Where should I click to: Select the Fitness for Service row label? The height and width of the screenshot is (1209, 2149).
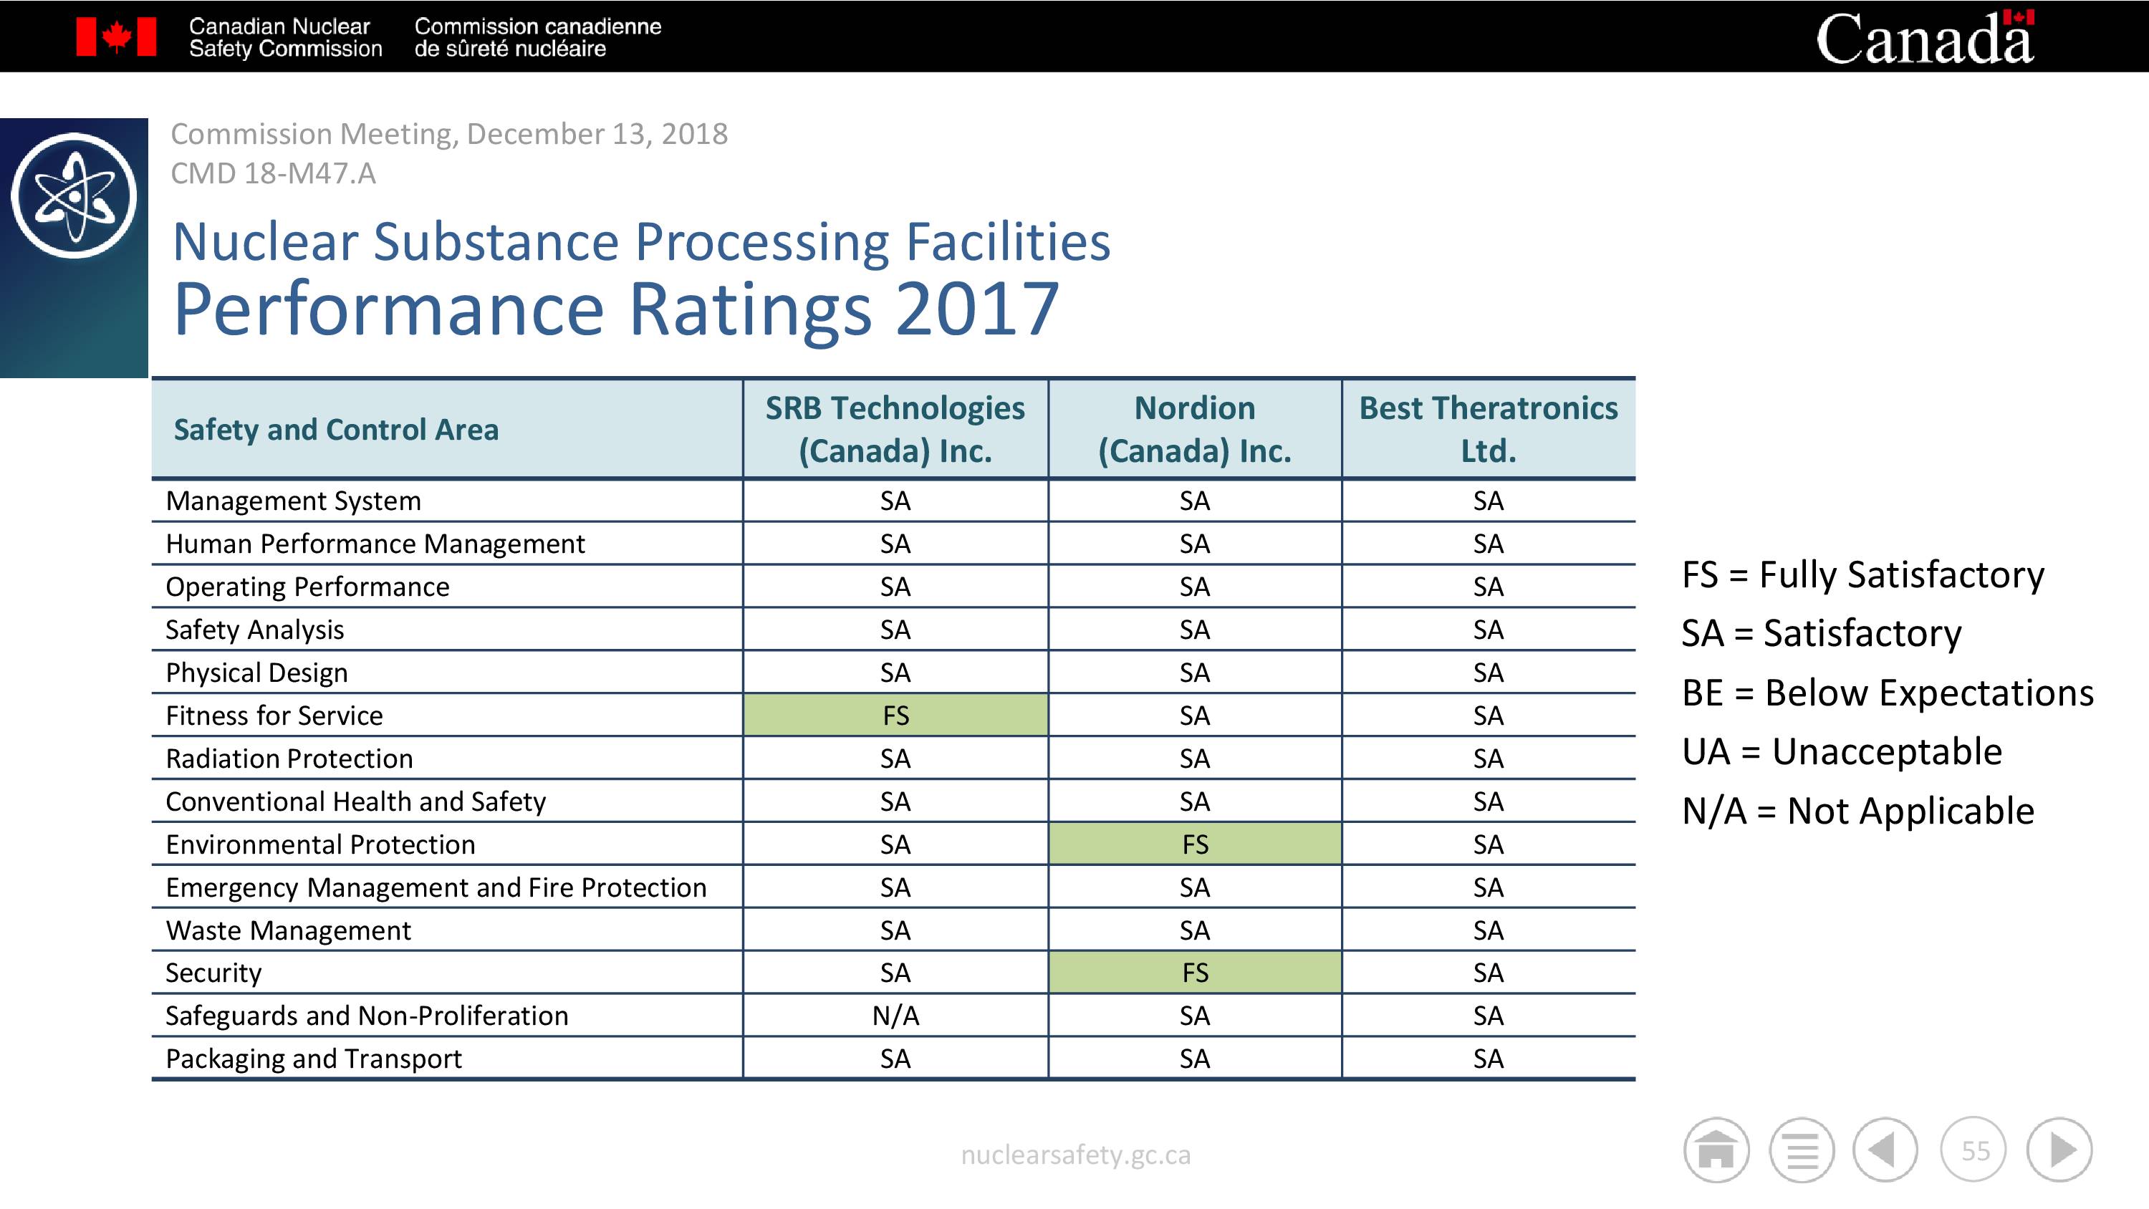[274, 716]
